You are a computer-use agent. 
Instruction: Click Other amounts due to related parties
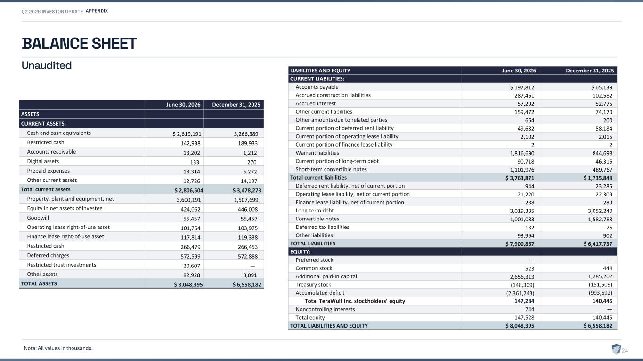[x=341, y=120]
